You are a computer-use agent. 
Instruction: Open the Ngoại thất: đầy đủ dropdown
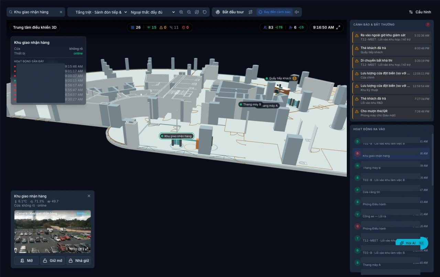pos(153,12)
